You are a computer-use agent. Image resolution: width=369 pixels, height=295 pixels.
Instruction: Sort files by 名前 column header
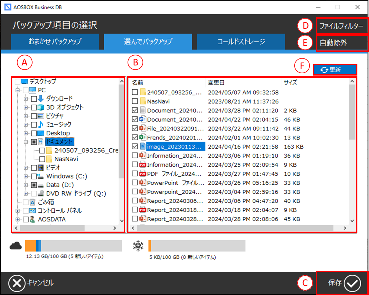point(167,82)
